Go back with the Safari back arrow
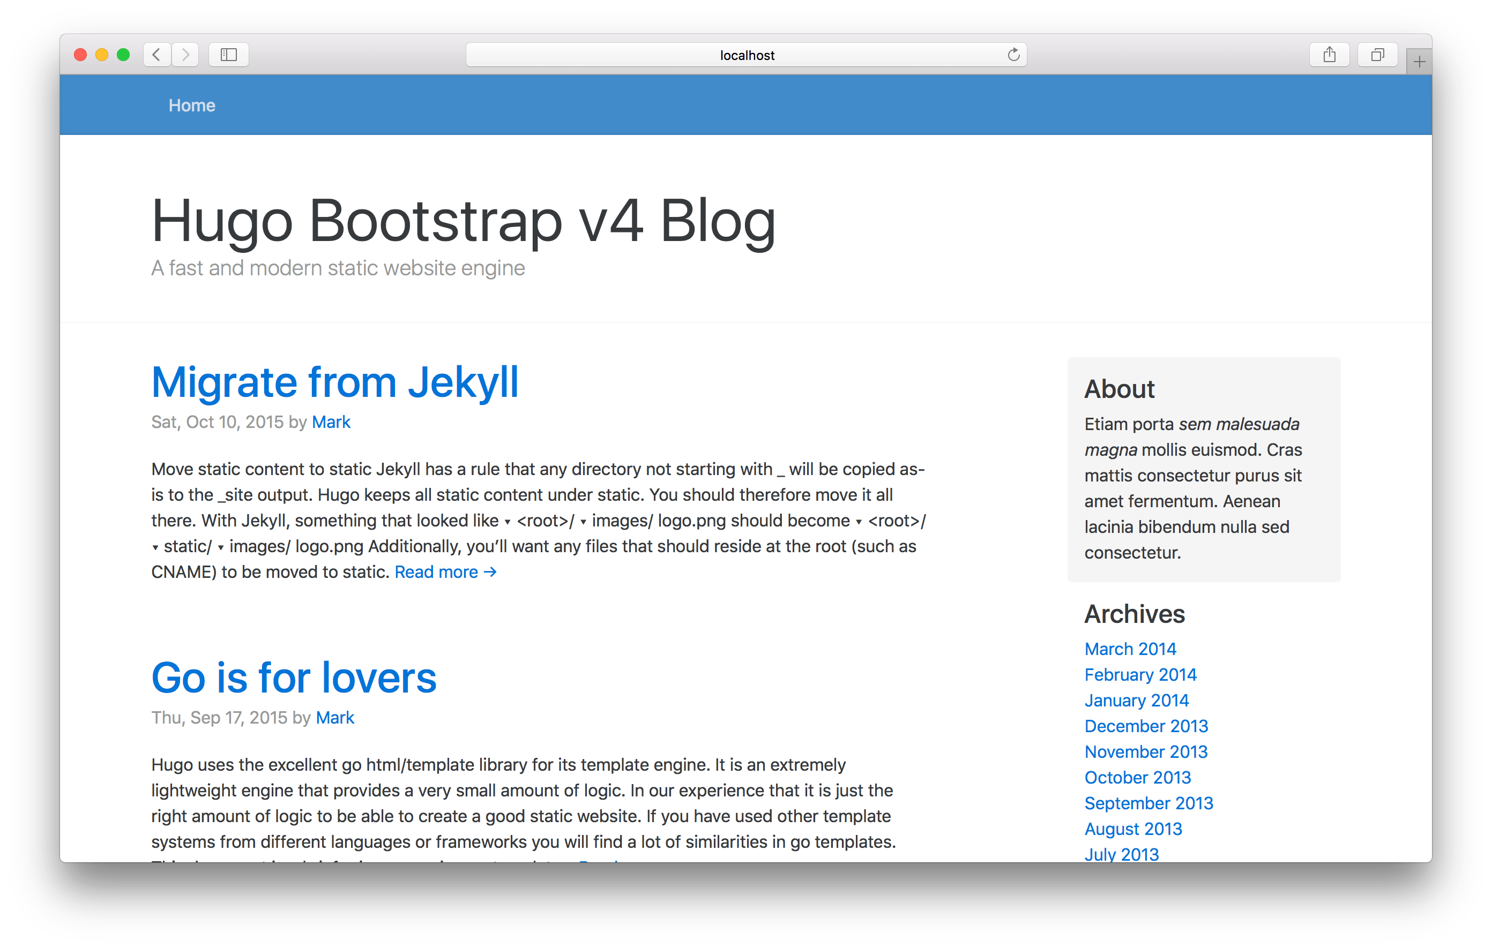Viewport: 1492px width, 948px height. click(157, 55)
